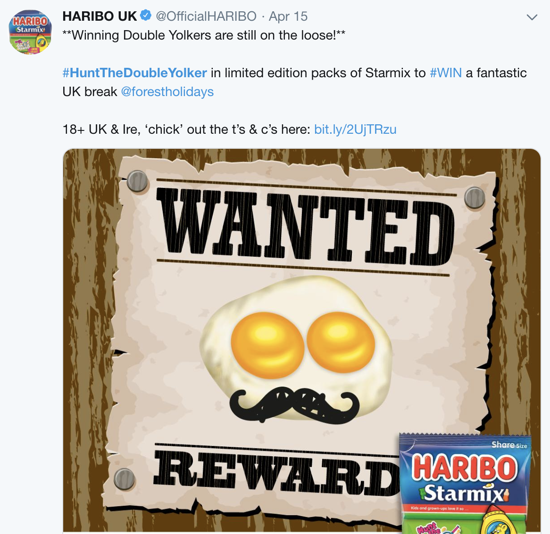Open HARIBO UK profile avatar

pos(30,32)
